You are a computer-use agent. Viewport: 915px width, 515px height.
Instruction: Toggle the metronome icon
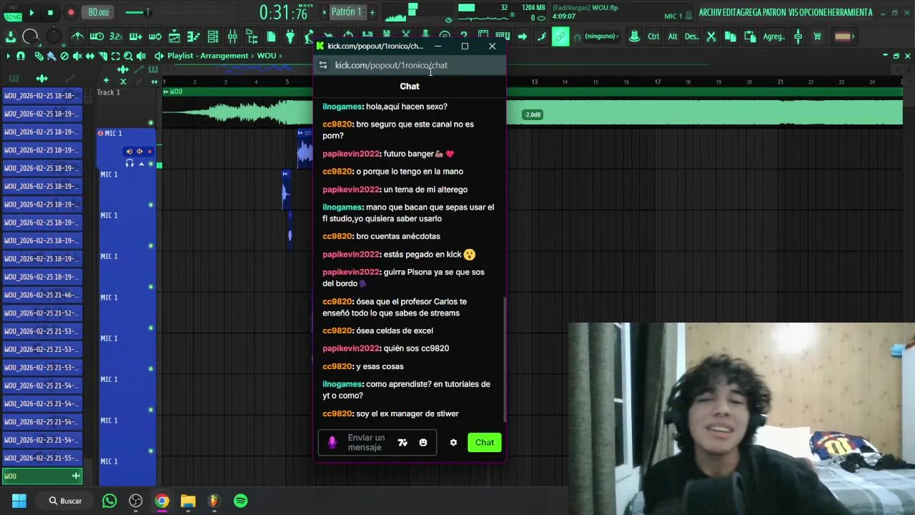[x=78, y=36]
